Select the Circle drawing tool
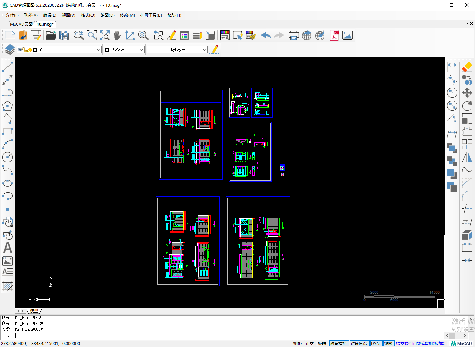Image resolution: width=475 pixels, height=347 pixels. [7, 157]
